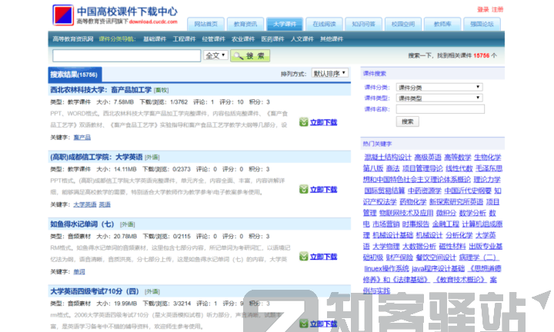The image size is (554, 332).
Task: Focus the main search text field
Action: [x=126, y=56]
